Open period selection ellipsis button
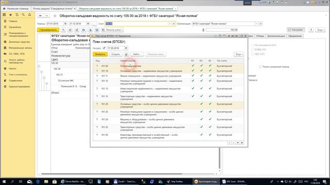 (x=94, y=24)
